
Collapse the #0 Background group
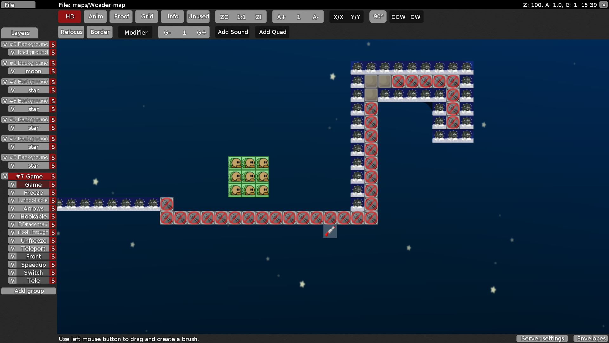pyautogui.click(x=29, y=44)
